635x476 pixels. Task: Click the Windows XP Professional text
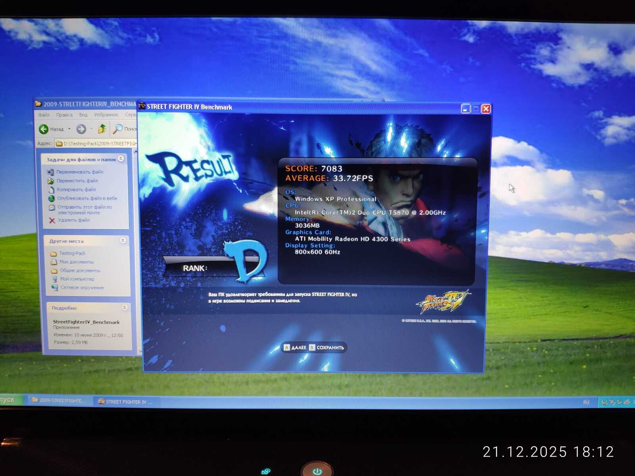(335, 199)
